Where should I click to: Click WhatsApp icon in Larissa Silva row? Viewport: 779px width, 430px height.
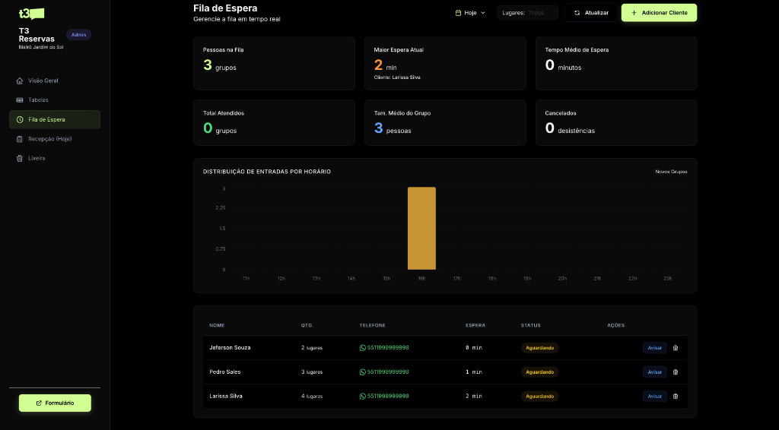[x=363, y=397]
